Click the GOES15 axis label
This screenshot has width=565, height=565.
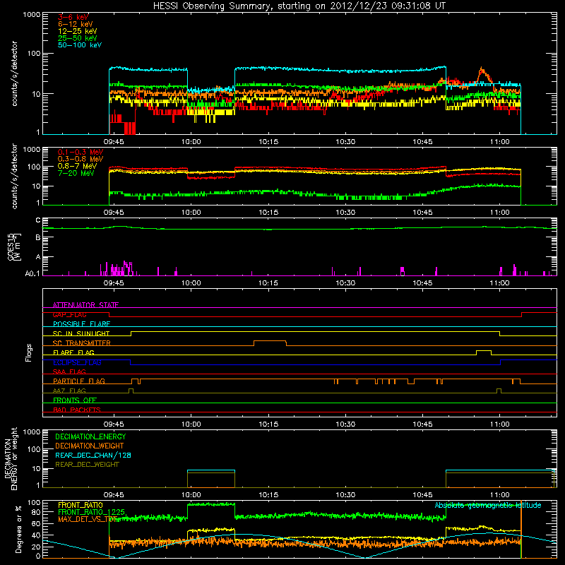(x=13, y=246)
